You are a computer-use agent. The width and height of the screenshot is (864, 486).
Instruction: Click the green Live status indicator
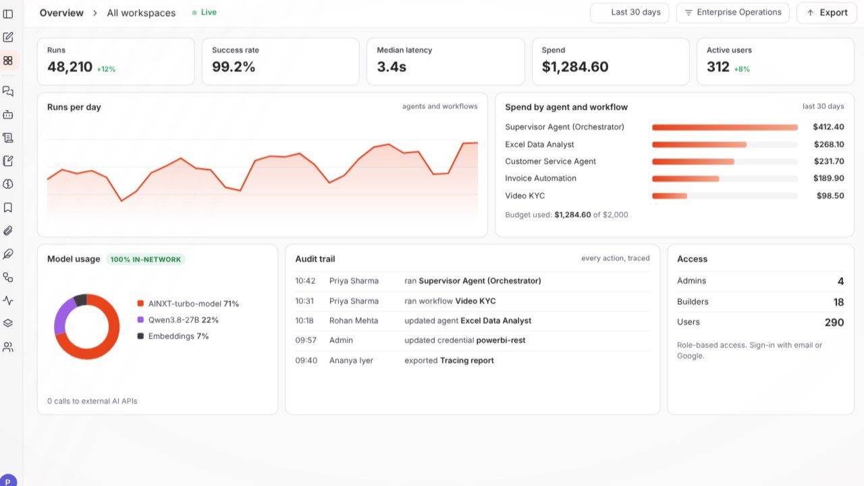pos(205,13)
